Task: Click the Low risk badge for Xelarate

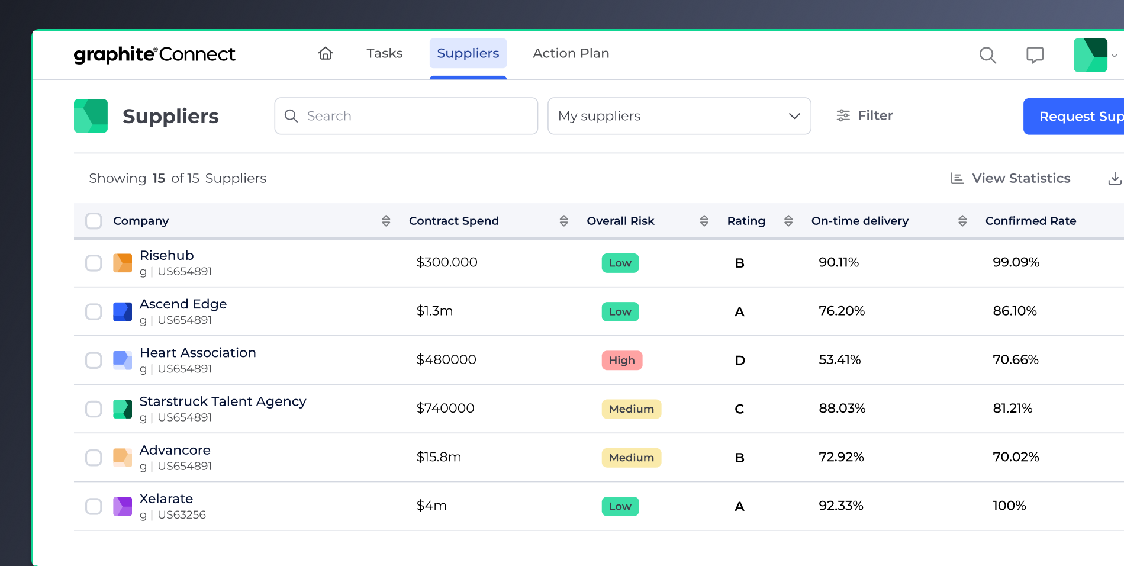Action: pos(620,506)
